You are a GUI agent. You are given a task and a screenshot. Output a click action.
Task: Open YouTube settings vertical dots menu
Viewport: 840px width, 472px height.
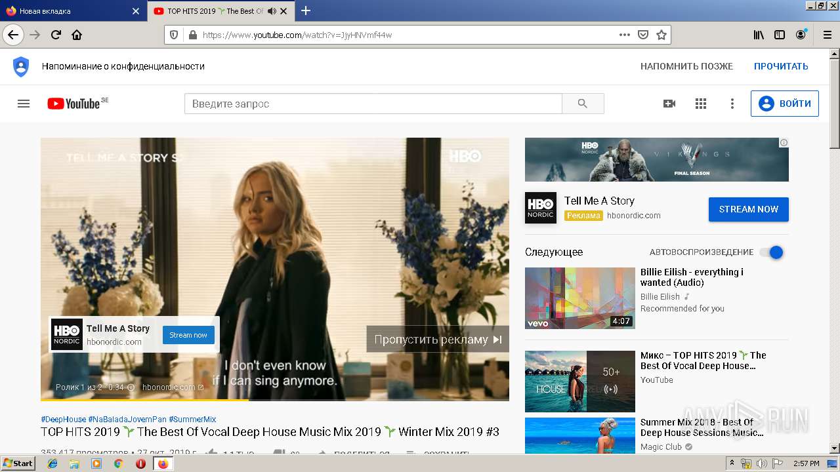point(732,104)
